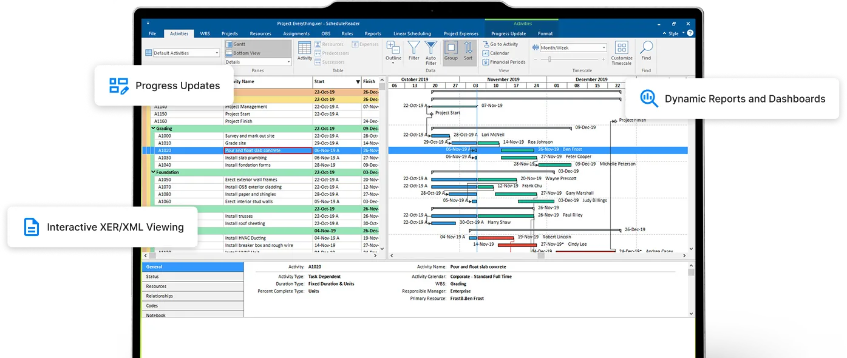This screenshot has width=847, height=358.
Task: Click the Resources table option
Action: coord(329,44)
